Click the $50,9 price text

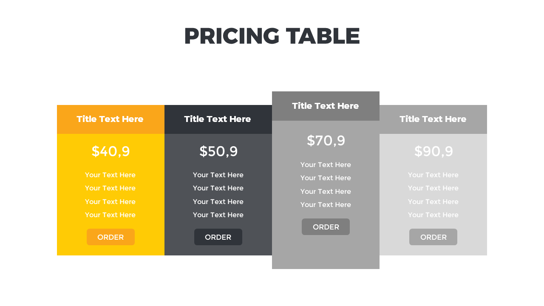pyautogui.click(x=218, y=151)
